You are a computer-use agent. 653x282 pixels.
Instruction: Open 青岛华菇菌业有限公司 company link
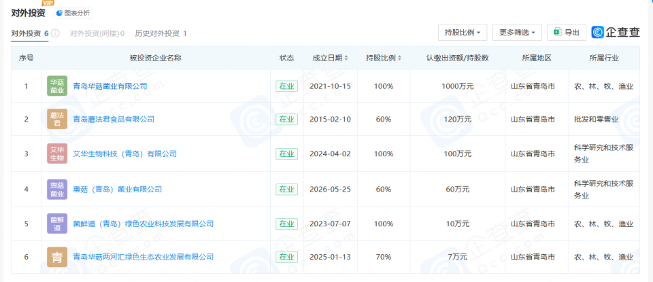pyautogui.click(x=110, y=86)
